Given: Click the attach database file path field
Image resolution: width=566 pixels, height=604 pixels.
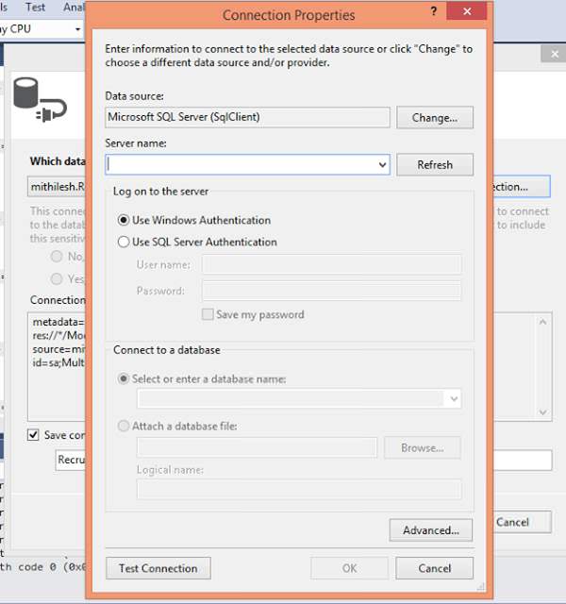Looking at the screenshot, I should click(257, 447).
